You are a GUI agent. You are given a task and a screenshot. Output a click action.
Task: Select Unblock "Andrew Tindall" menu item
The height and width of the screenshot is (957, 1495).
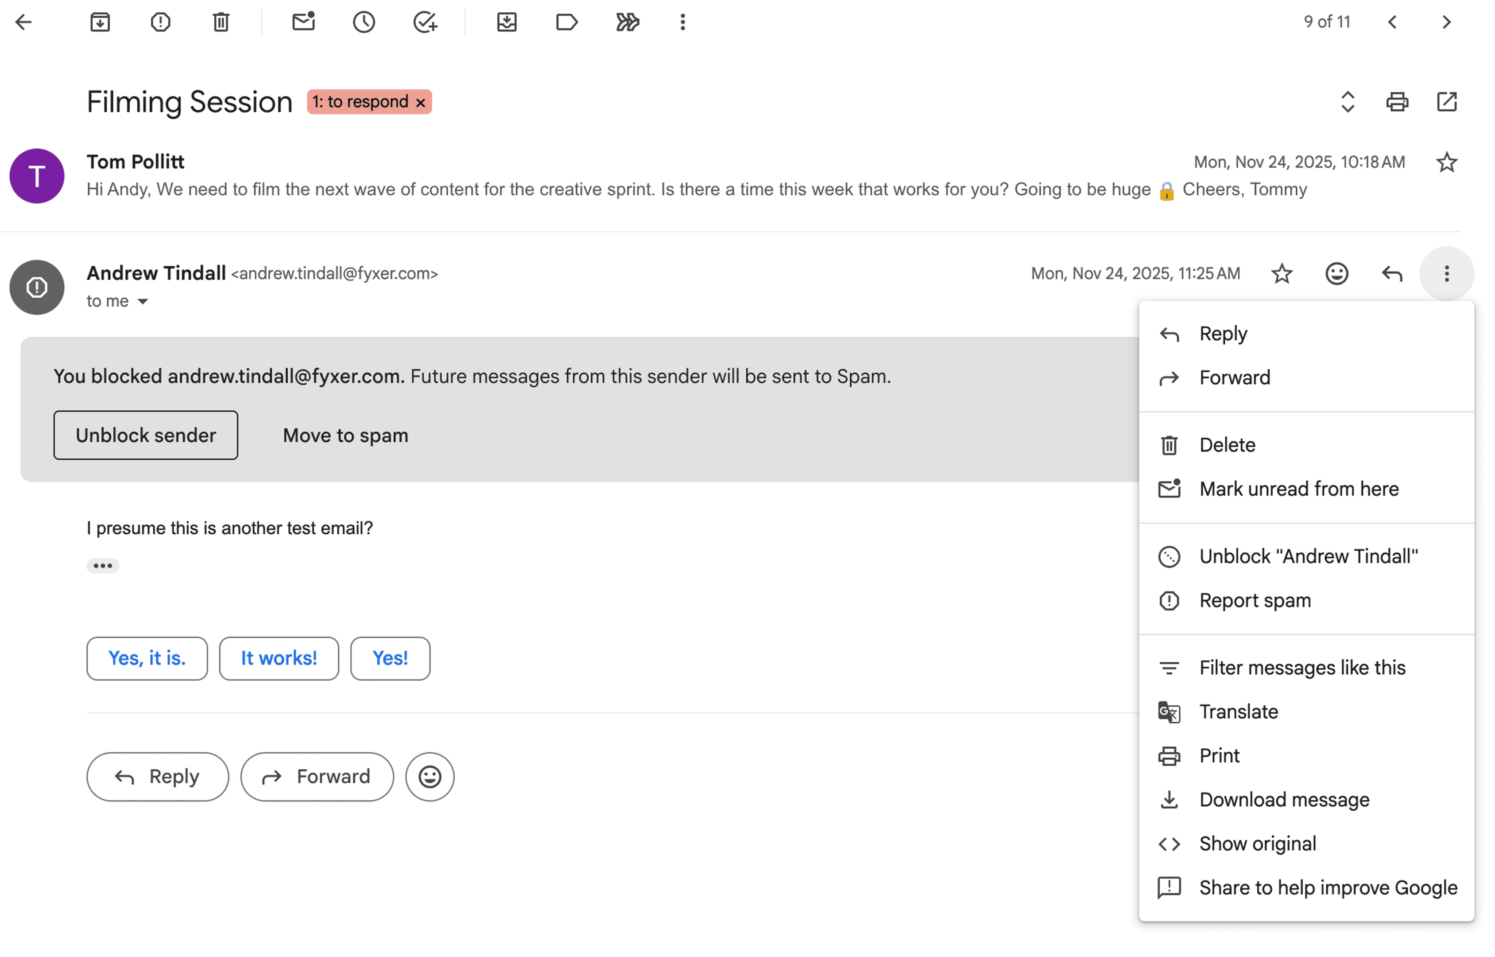pos(1306,556)
